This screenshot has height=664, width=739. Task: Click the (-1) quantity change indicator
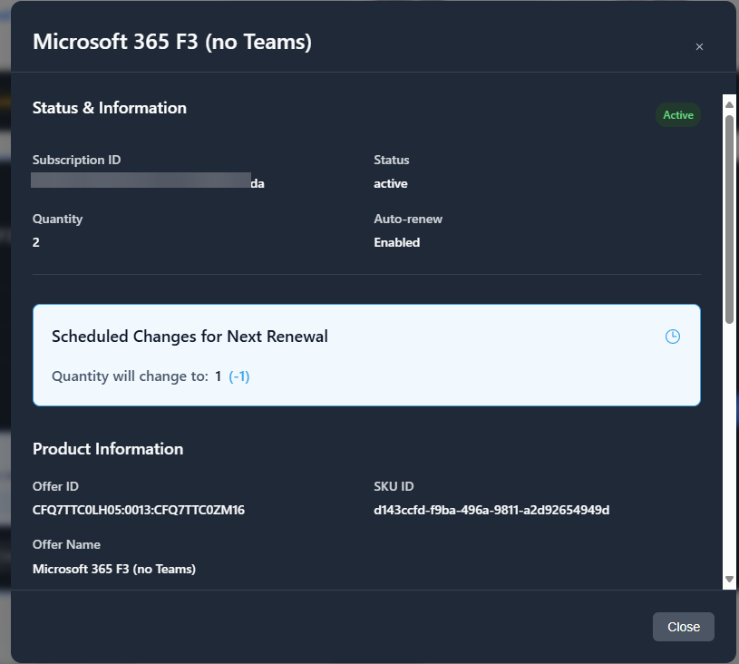point(239,376)
